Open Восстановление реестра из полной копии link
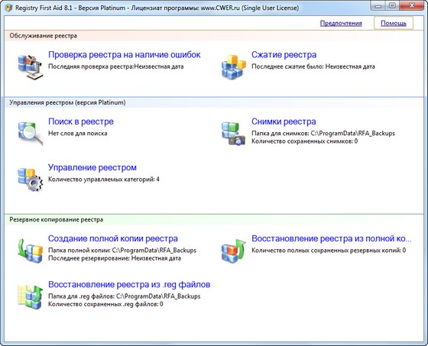This screenshot has width=428, height=346. (332, 238)
